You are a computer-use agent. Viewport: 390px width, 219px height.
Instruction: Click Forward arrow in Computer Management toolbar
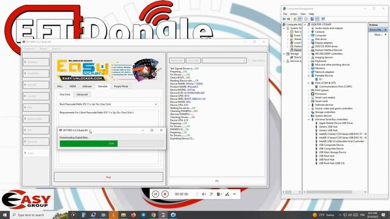288,19
